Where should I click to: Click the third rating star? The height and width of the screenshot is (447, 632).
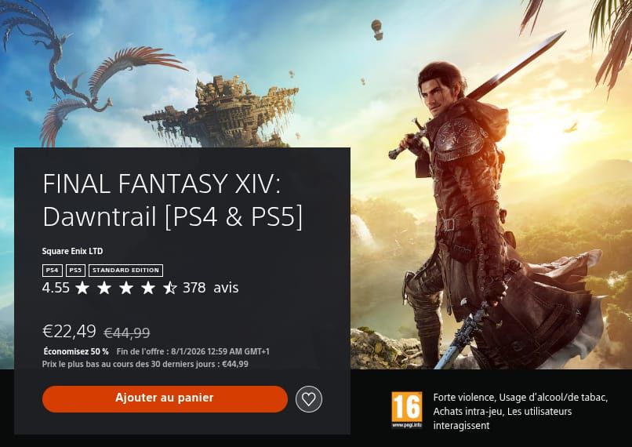126,288
